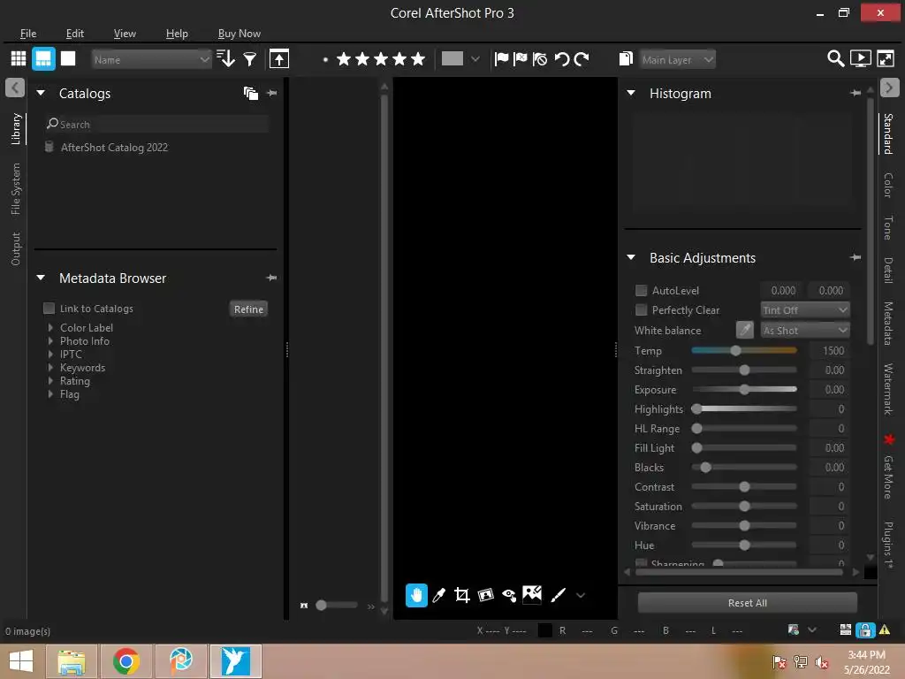Flag image as pick
The image size is (905, 679).
click(502, 59)
